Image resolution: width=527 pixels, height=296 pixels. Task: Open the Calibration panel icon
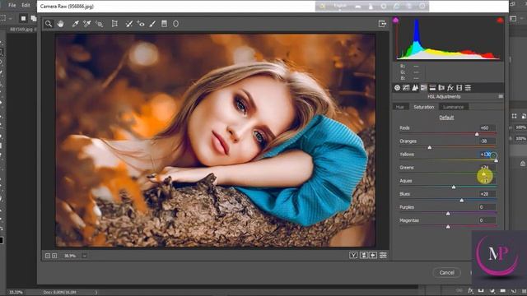coord(459,88)
